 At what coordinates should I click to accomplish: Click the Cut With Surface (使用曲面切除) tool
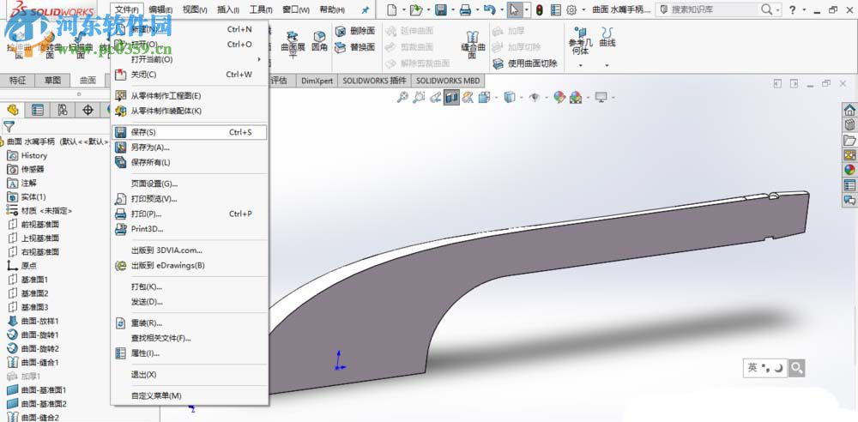pos(525,63)
